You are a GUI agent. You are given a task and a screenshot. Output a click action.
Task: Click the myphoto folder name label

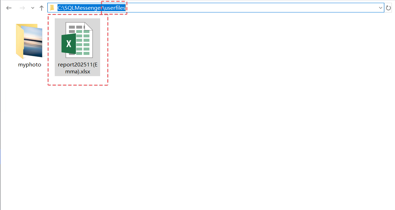coord(29,65)
